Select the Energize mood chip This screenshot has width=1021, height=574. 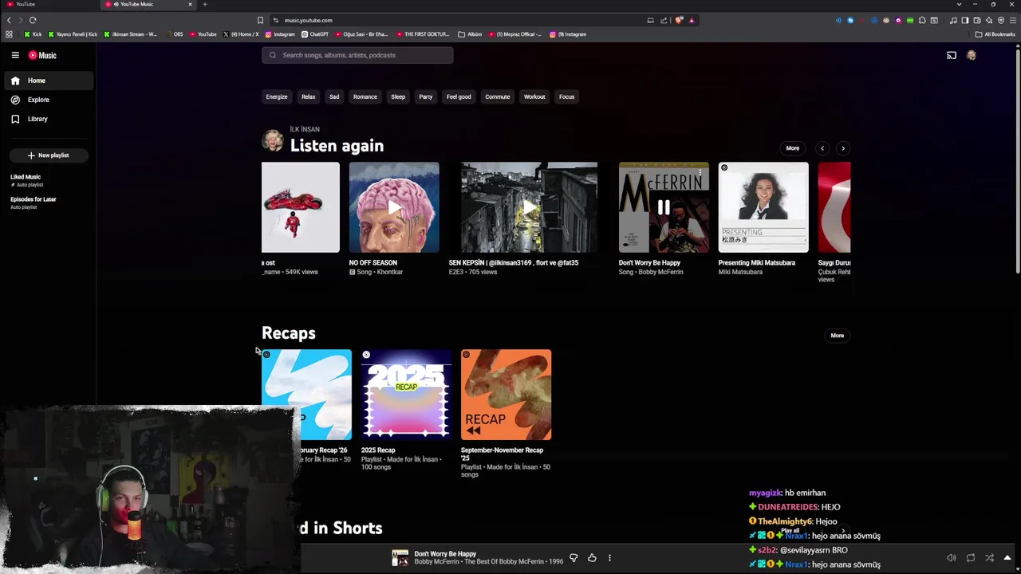(x=277, y=97)
